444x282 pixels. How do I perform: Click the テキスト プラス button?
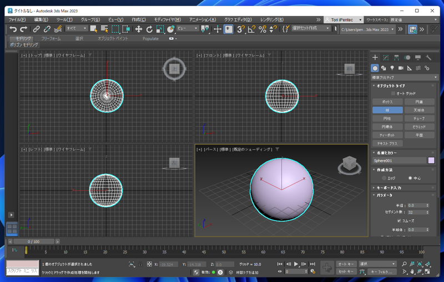click(387, 143)
